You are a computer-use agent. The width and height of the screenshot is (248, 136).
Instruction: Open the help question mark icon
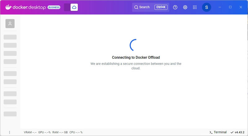[175, 7]
